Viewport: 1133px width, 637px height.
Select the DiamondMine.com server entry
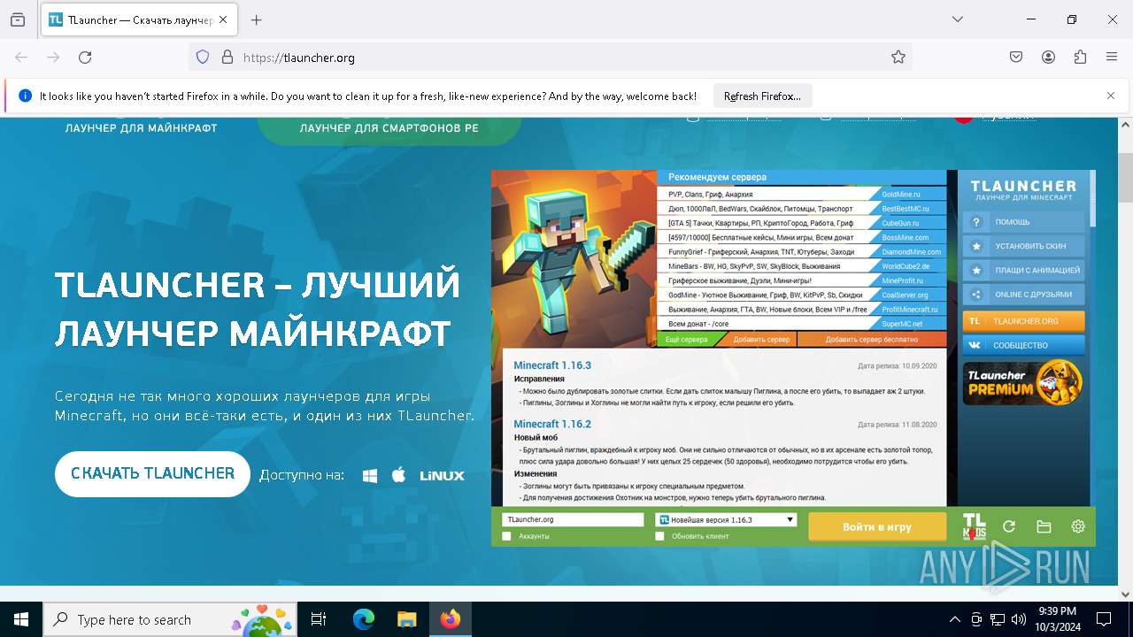coord(802,252)
